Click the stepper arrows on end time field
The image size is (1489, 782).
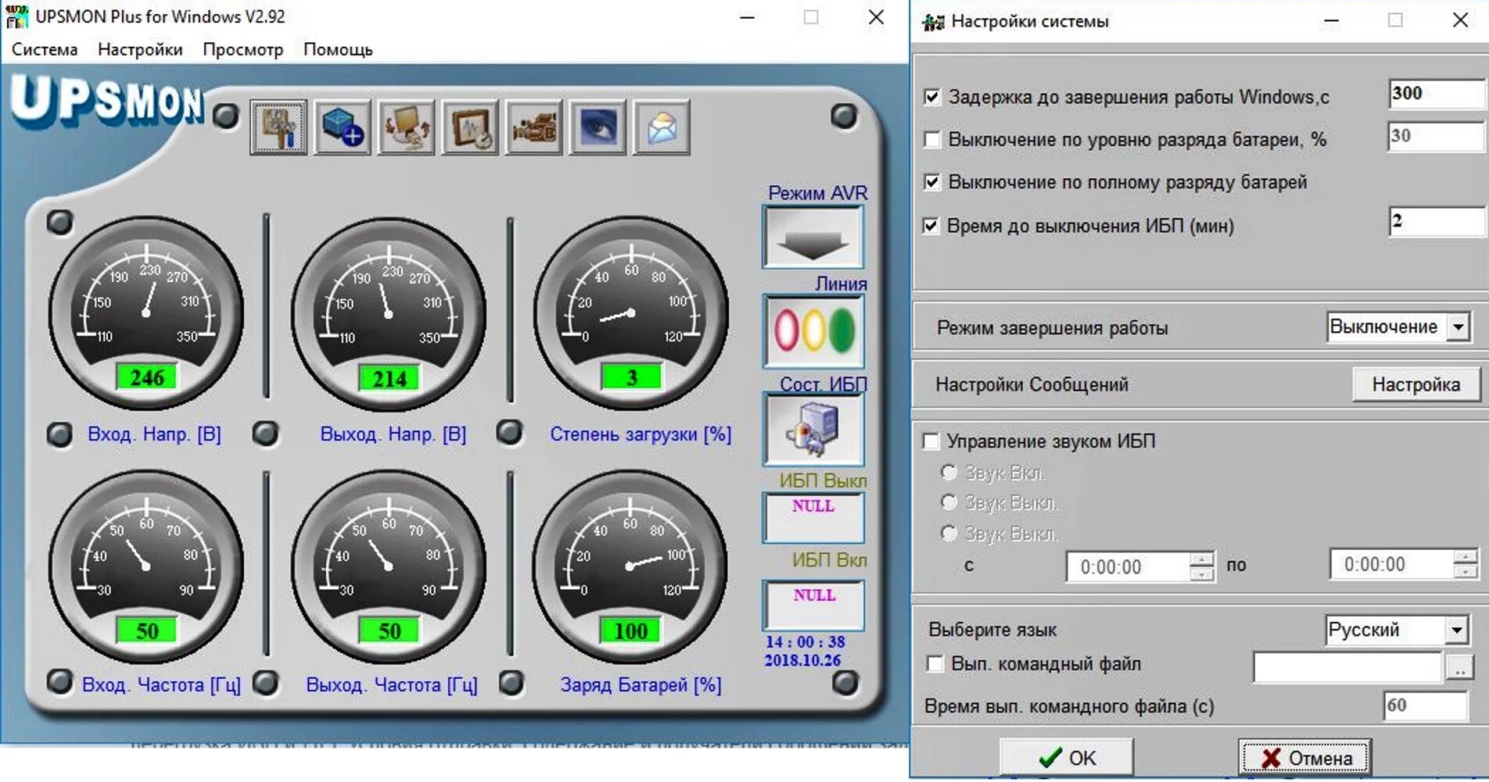pyautogui.click(x=1466, y=564)
